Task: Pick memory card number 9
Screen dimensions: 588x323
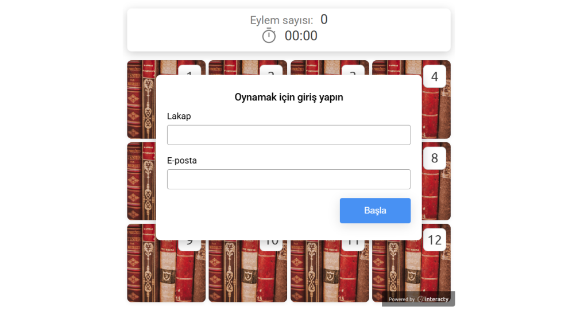Action: click(x=166, y=272)
